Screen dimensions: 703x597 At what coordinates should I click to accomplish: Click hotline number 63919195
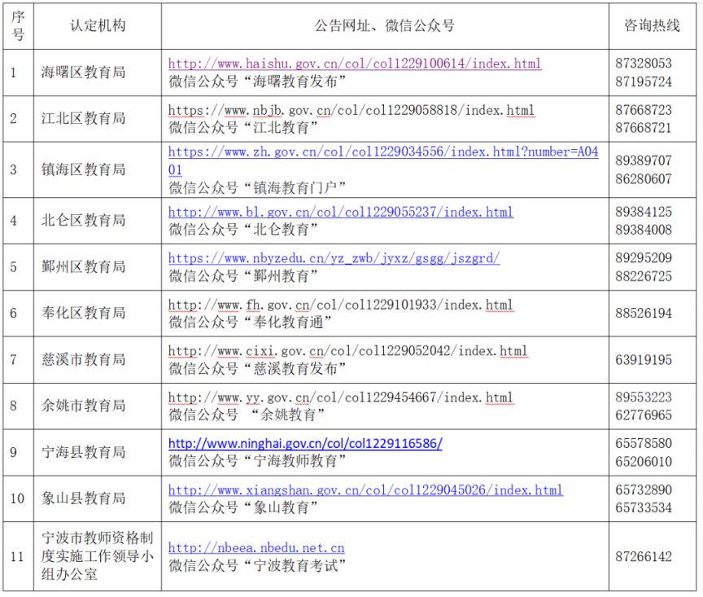pyautogui.click(x=644, y=359)
